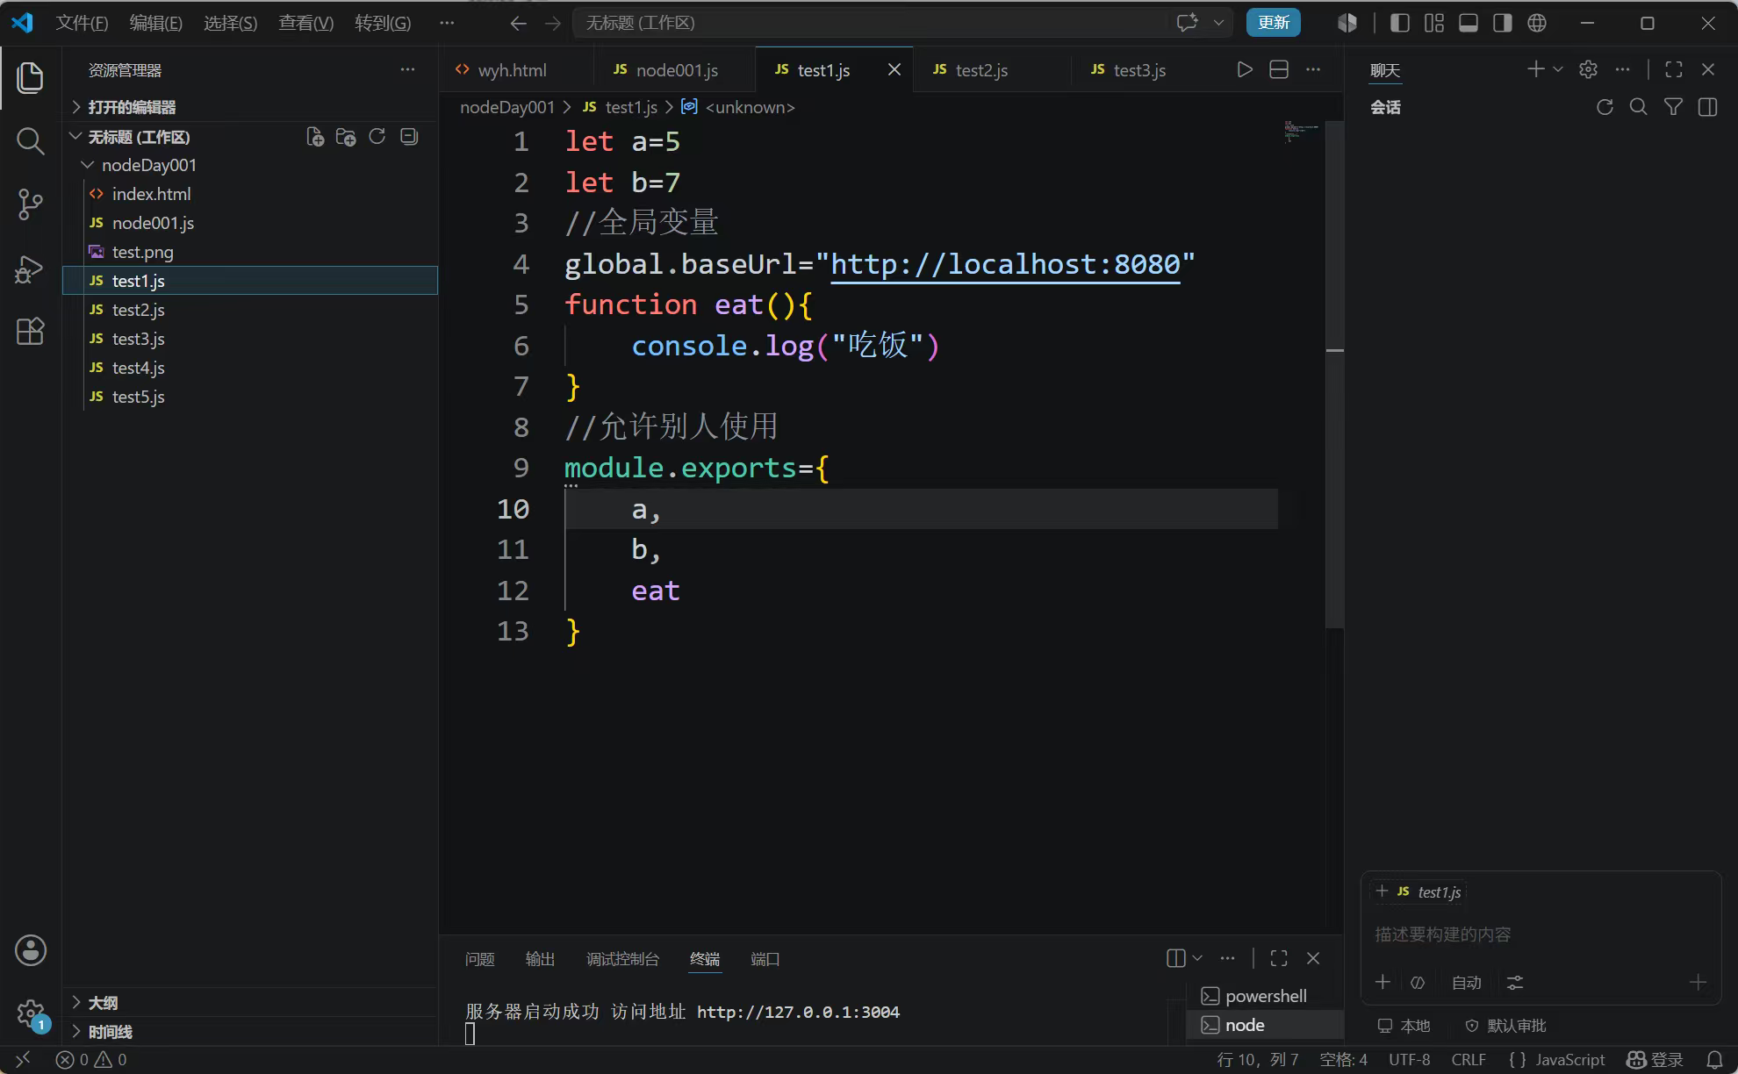Run the current file with play icon

pyautogui.click(x=1245, y=69)
